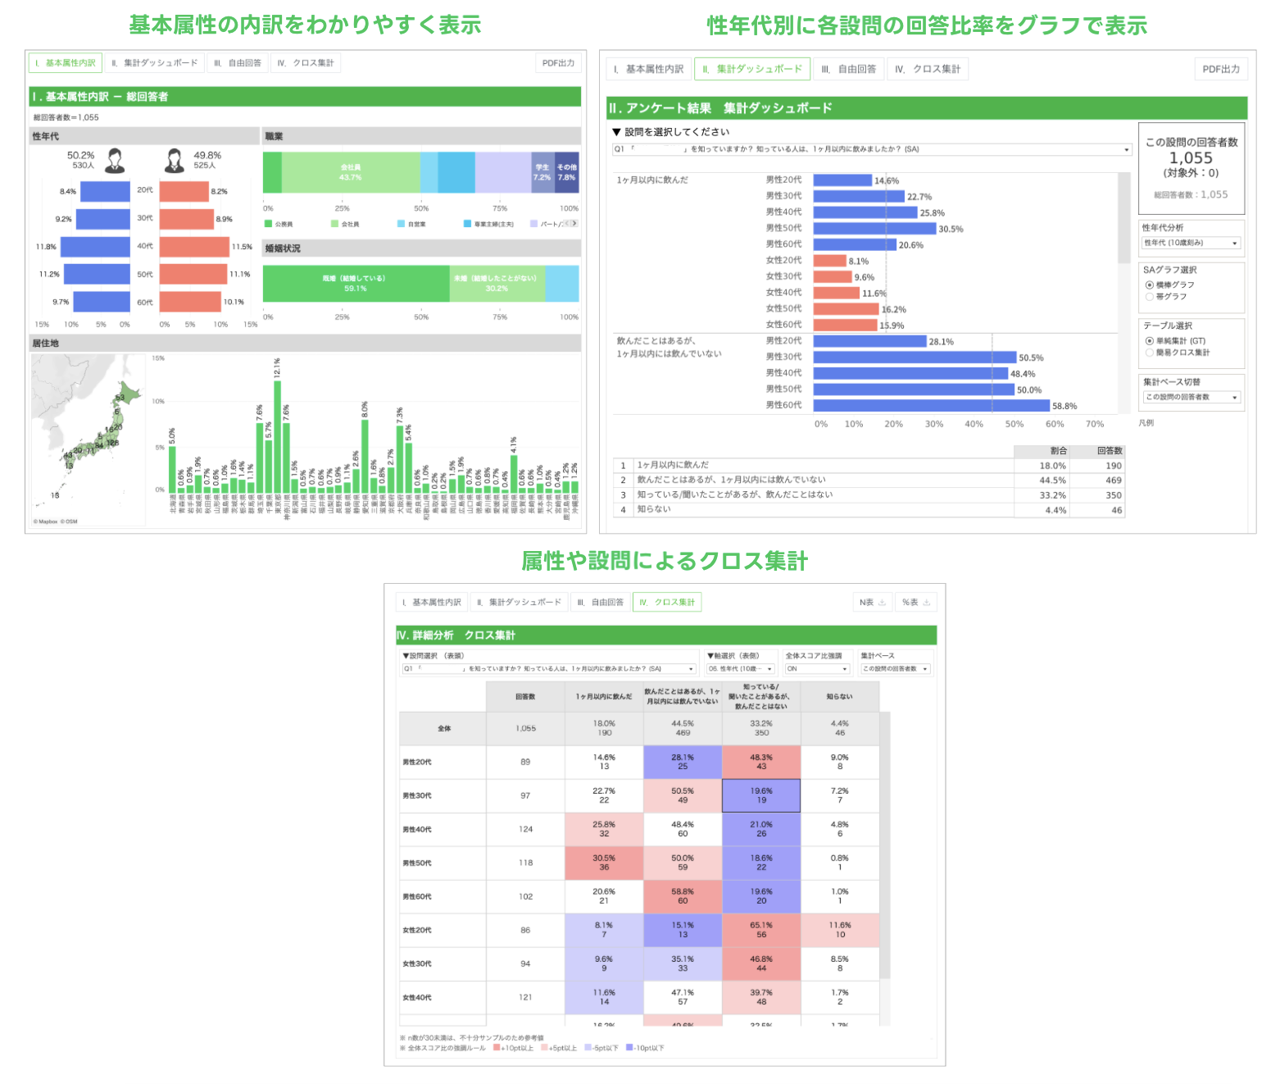Click the male respondent silhouette icon

coord(115,160)
